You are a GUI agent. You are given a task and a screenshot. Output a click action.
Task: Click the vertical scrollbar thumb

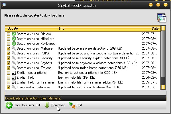tap(163, 54)
